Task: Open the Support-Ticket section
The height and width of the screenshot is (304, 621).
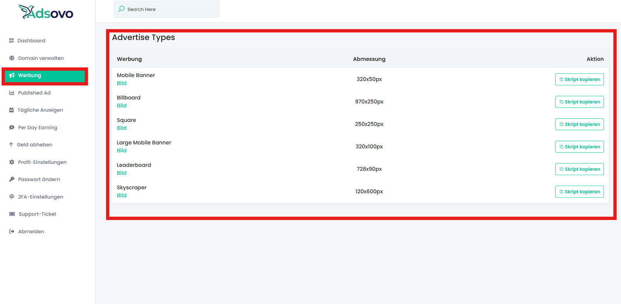Action: (37, 214)
